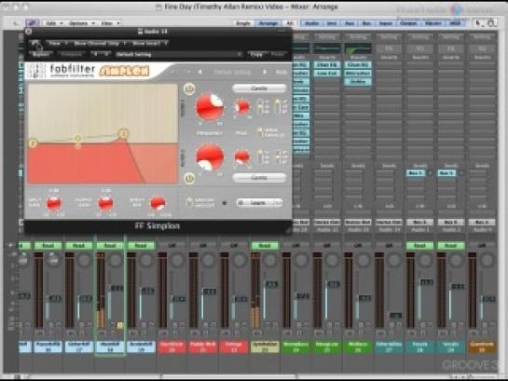
Task: Toggle the Audio channel filter button
Action: coord(311,23)
